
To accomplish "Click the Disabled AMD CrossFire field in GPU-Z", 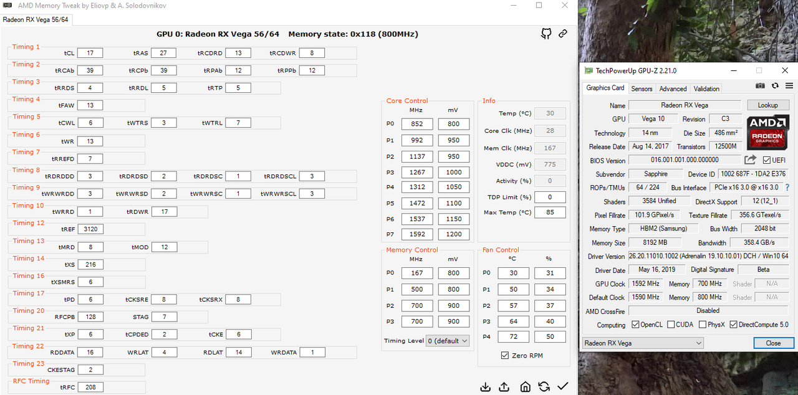I will 709,310.
